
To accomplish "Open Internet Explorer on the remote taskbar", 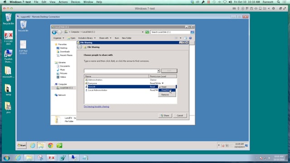I will point(33,145).
